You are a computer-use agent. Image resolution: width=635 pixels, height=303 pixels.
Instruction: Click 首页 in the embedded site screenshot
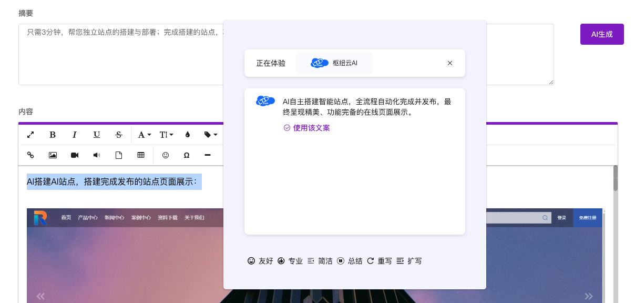[66, 217]
